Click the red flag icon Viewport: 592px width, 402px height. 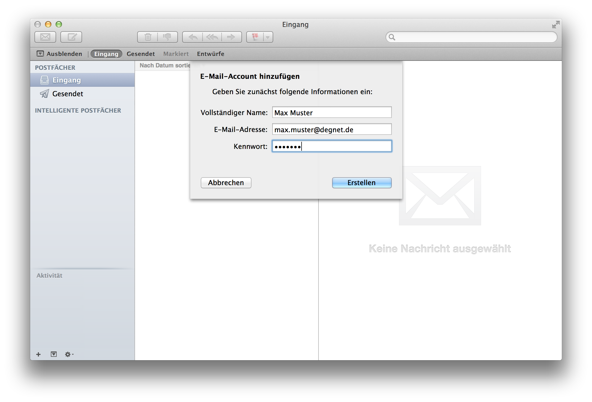(255, 37)
